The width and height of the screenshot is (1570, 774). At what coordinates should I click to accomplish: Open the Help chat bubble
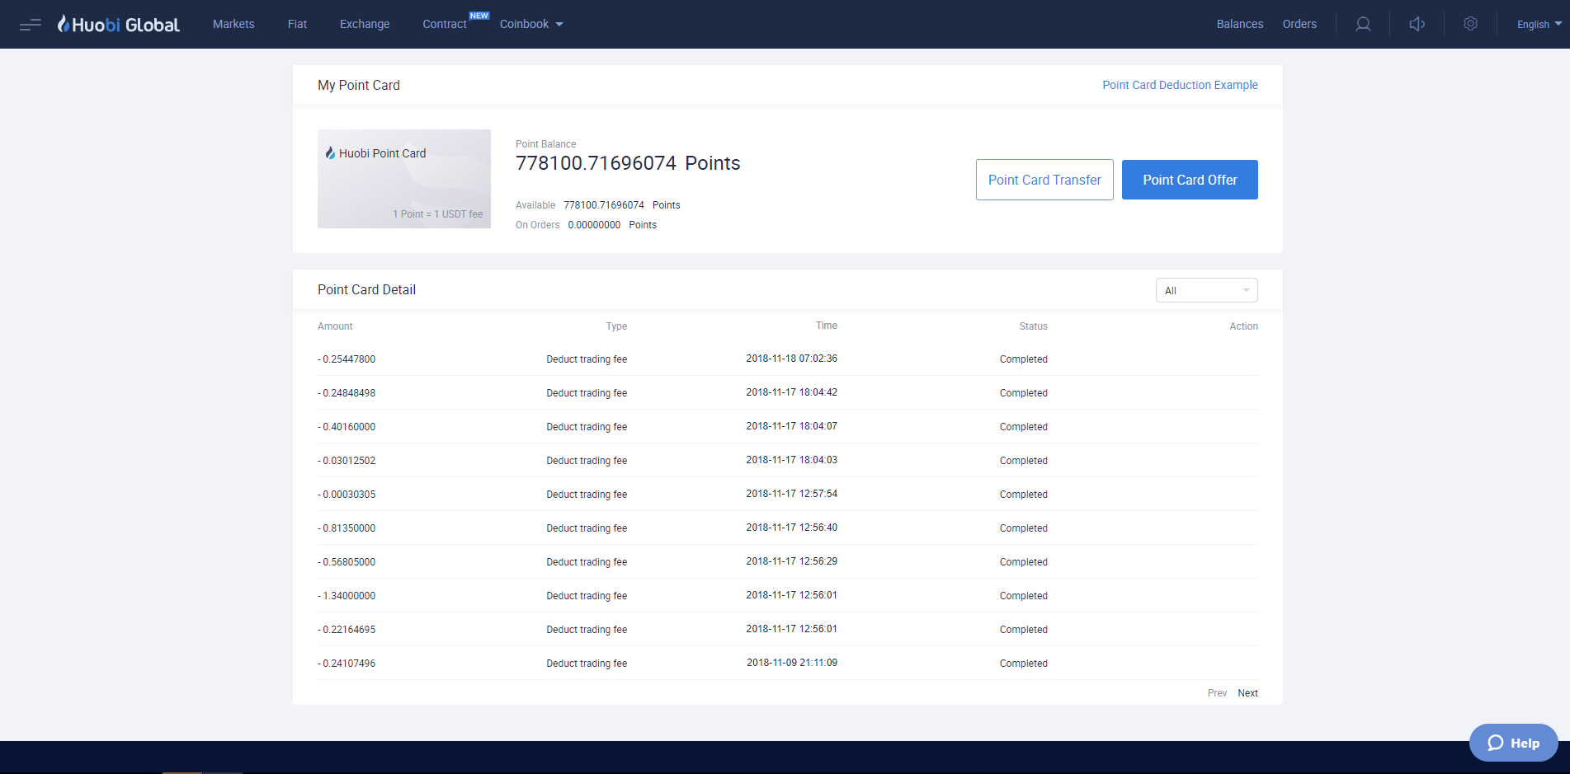(1514, 743)
